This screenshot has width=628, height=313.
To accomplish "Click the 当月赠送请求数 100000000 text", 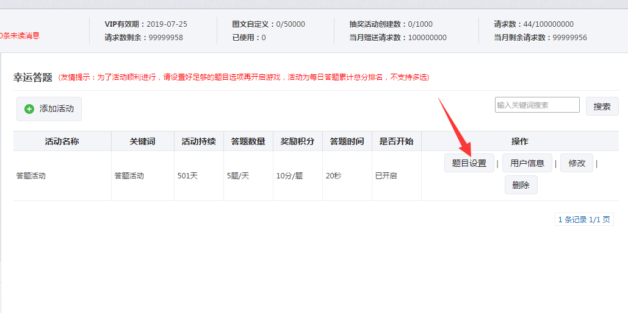I will 398,38.
